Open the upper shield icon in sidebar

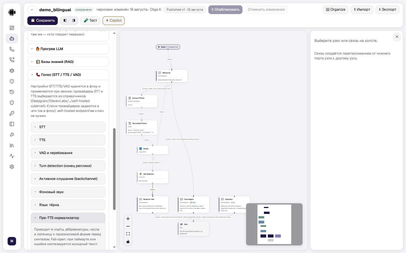pos(12,81)
